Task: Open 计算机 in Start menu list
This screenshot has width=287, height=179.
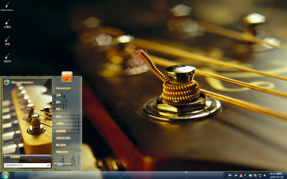Action: tap(60, 124)
